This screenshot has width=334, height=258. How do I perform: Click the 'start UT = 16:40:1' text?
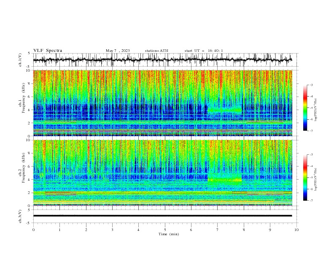pos(204,51)
